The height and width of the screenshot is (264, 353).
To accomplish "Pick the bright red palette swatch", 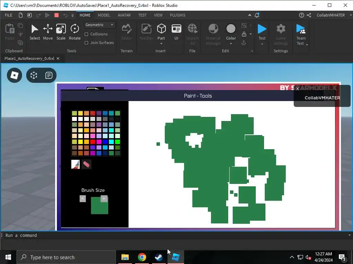I will click(93, 142).
